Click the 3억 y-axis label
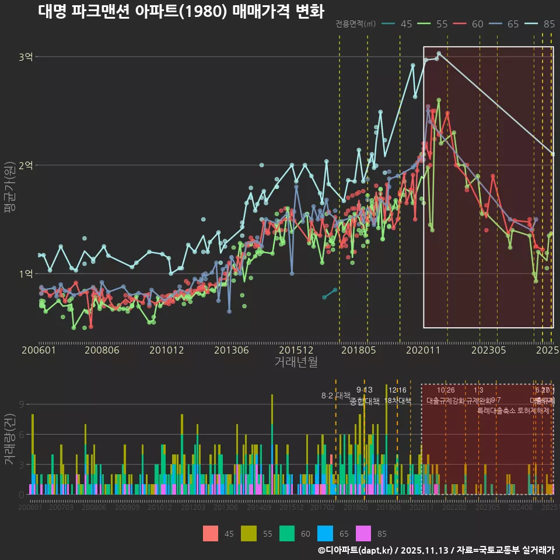Image resolution: width=560 pixels, height=560 pixels. tap(26, 57)
